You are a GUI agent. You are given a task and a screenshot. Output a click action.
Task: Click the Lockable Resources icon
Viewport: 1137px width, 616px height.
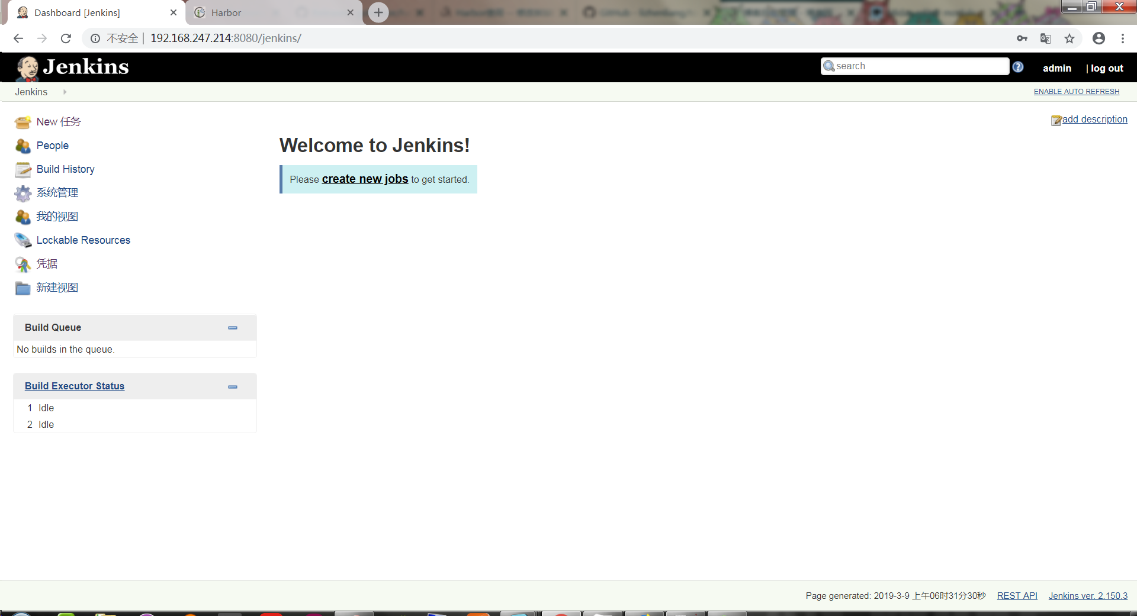tap(23, 240)
